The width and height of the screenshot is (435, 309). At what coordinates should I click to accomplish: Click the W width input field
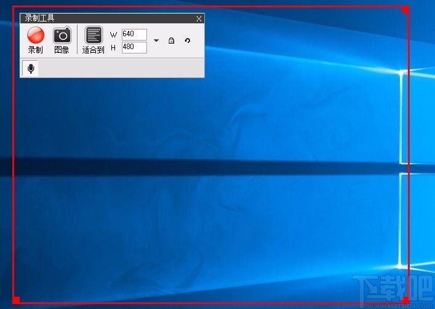click(x=134, y=34)
